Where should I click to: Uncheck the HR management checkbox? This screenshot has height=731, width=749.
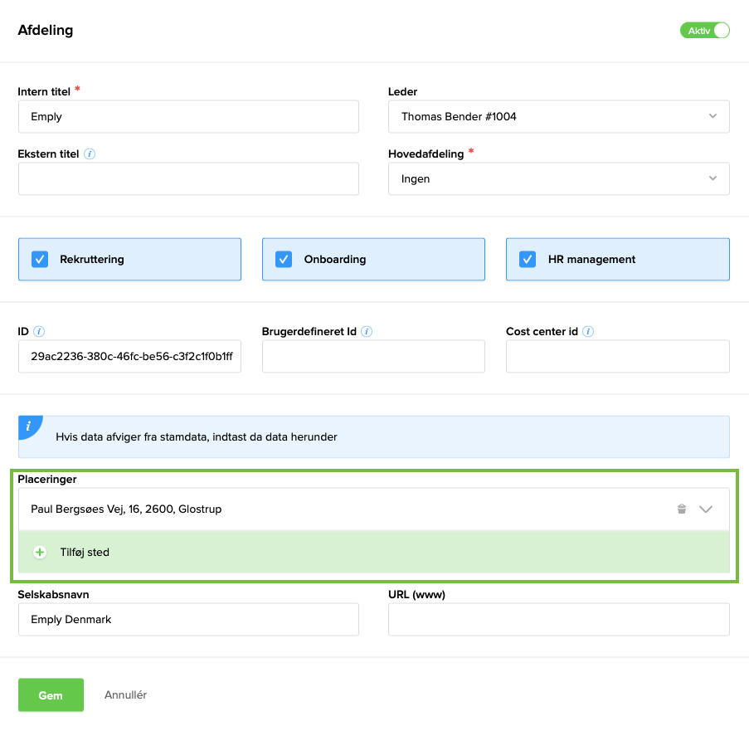coord(528,259)
